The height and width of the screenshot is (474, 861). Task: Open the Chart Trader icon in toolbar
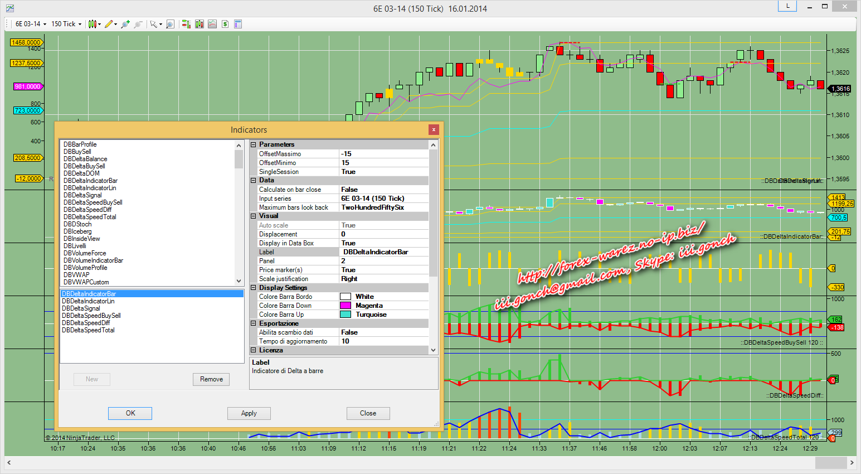pyautogui.click(x=186, y=24)
